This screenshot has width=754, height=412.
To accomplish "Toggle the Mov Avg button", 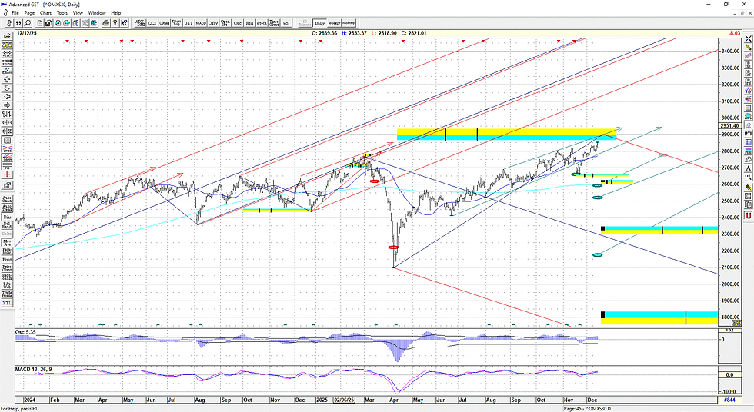I will pyautogui.click(x=7, y=242).
